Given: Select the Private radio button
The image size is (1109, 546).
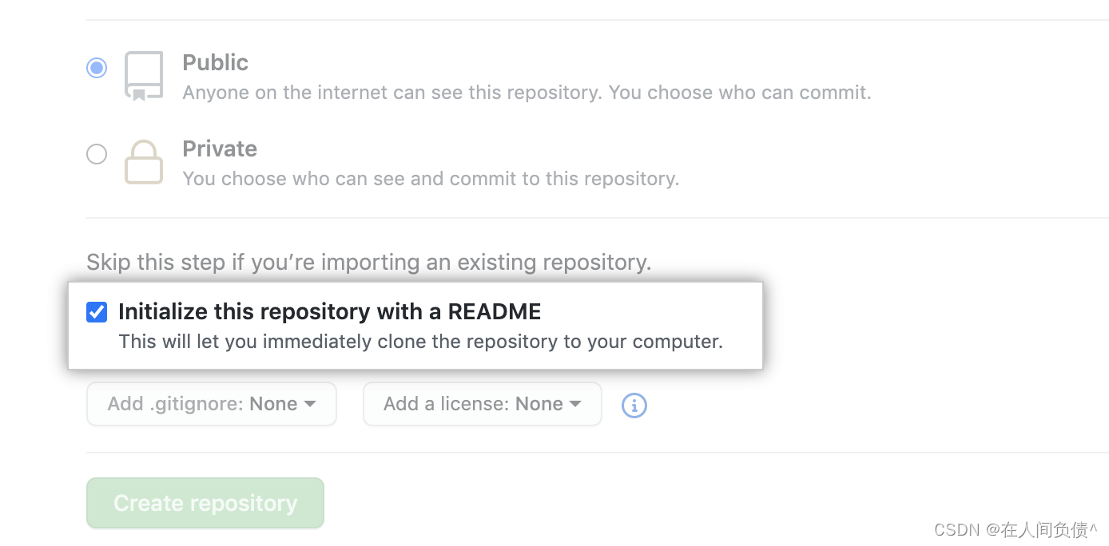Looking at the screenshot, I should click(x=97, y=154).
